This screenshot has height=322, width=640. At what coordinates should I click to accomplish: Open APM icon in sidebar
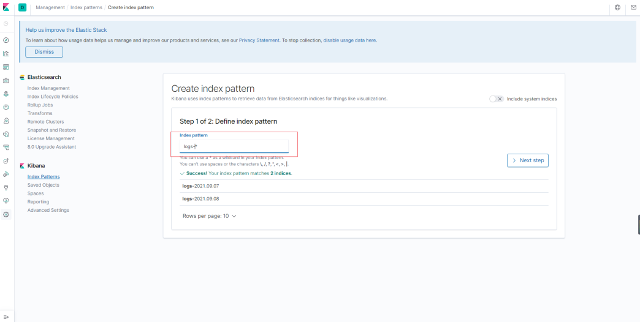[x=6, y=147]
